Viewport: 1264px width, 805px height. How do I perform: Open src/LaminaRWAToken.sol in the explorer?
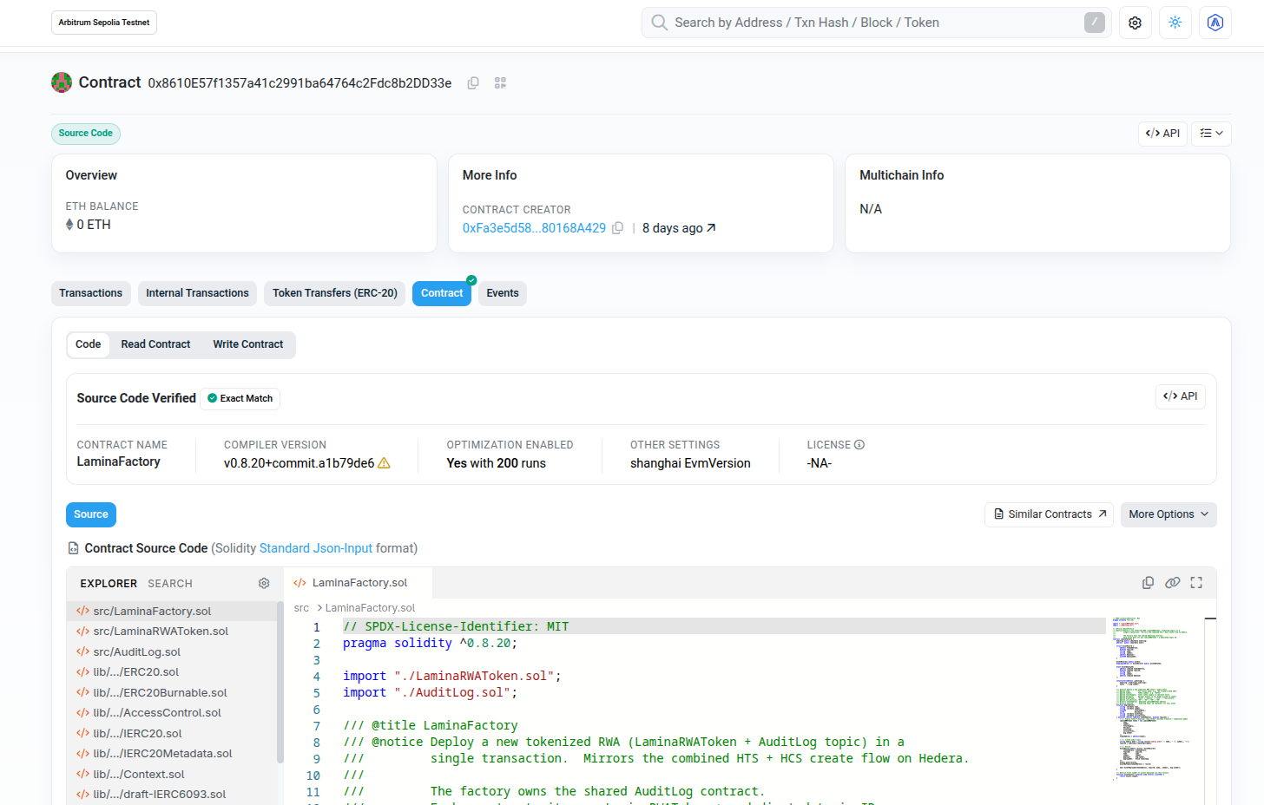pos(172,632)
